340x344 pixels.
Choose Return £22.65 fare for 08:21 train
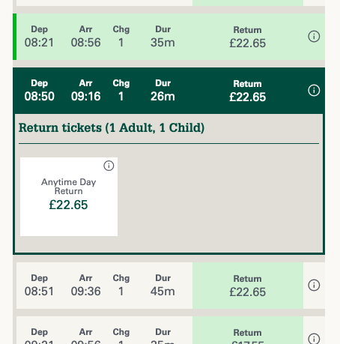point(248,37)
